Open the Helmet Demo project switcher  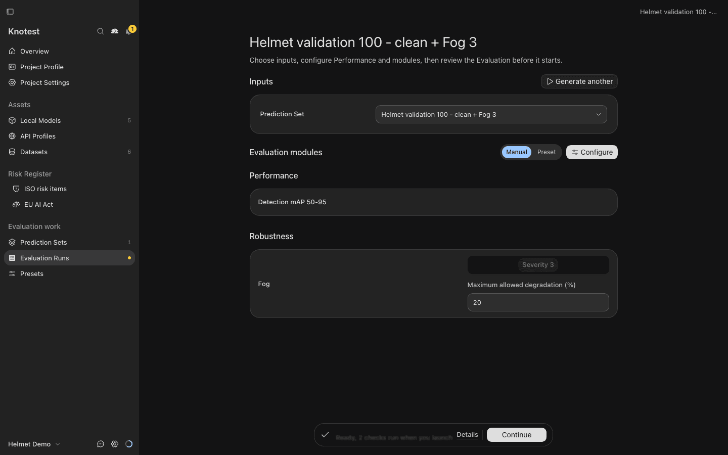tap(34, 444)
